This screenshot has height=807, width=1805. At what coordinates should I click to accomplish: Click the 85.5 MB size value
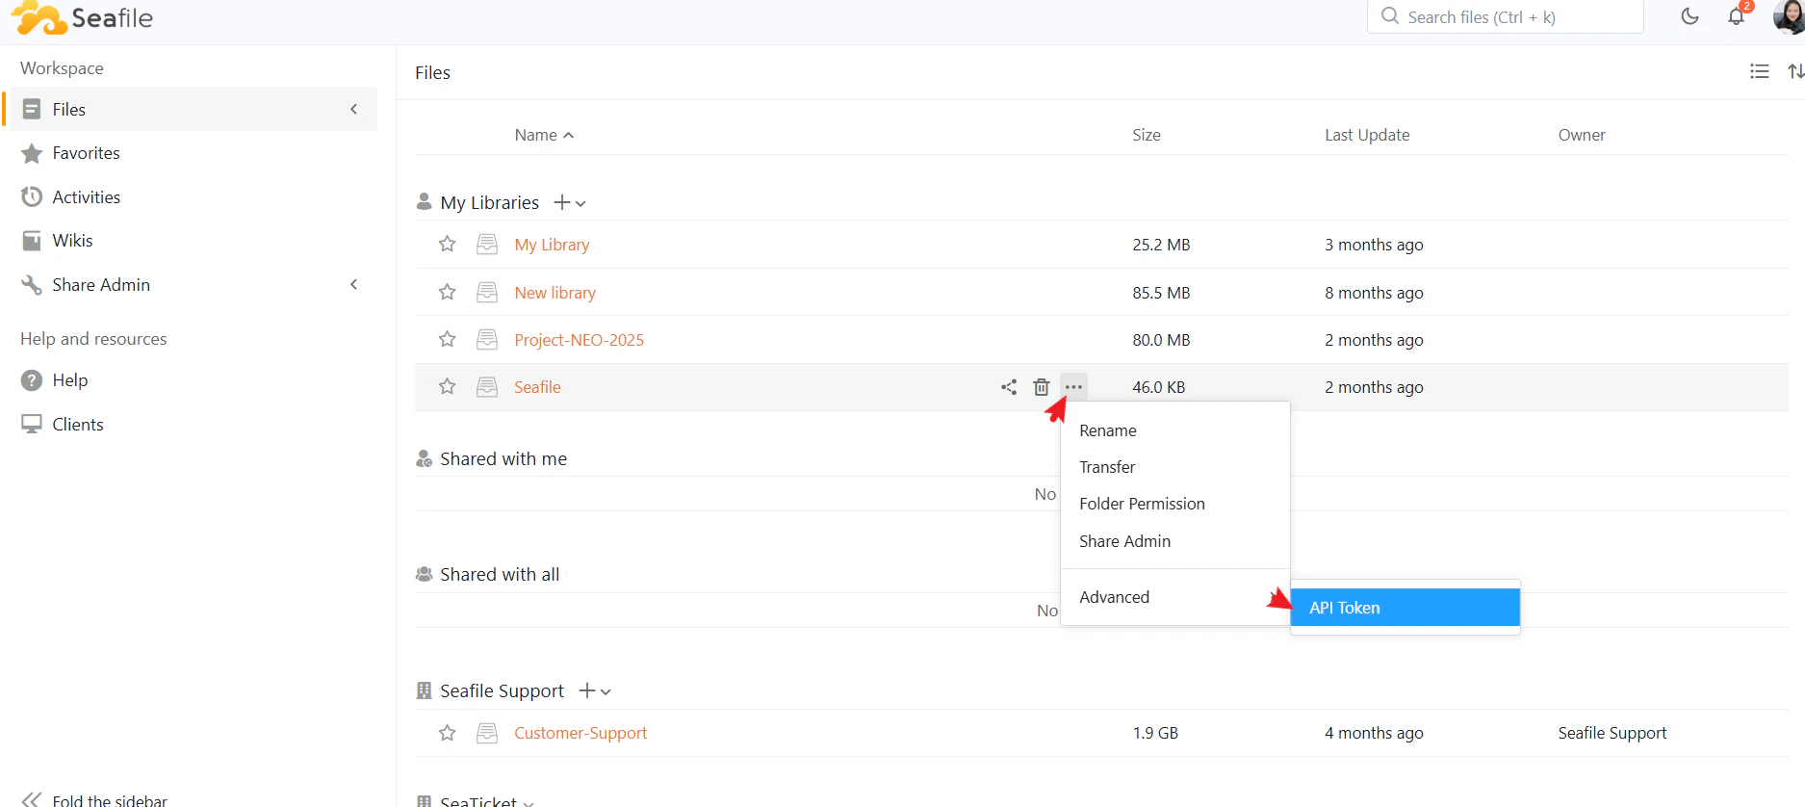click(1161, 293)
